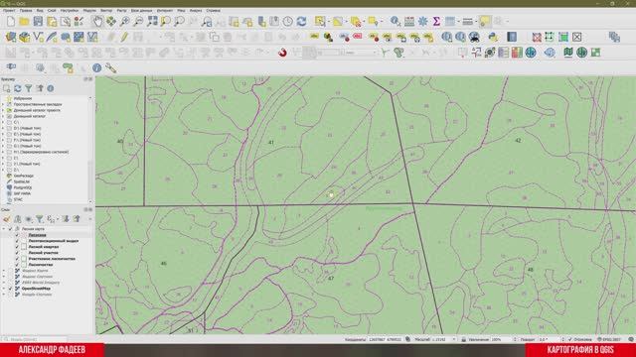Expand Домашний каталог in the Browser
The width and height of the screenshot is (636, 357).
point(3,116)
